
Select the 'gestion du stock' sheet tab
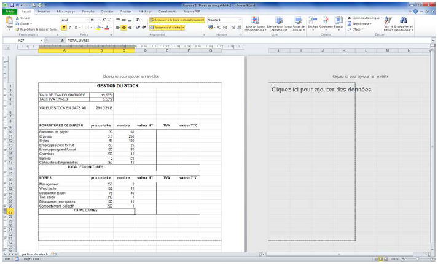click(x=34, y=254)
